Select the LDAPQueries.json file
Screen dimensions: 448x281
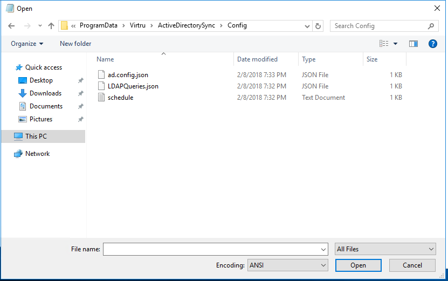133,86
